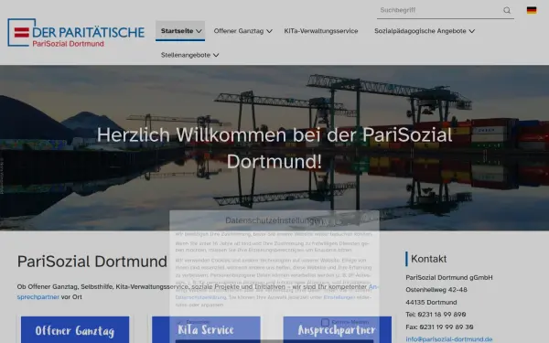
Task: Click the search magnifier icon
Action: [x=507, y=10]
